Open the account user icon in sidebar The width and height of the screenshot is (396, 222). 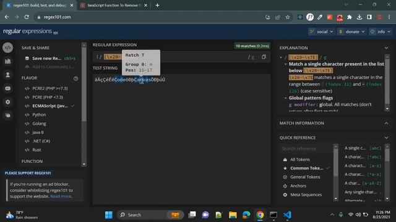8,75
